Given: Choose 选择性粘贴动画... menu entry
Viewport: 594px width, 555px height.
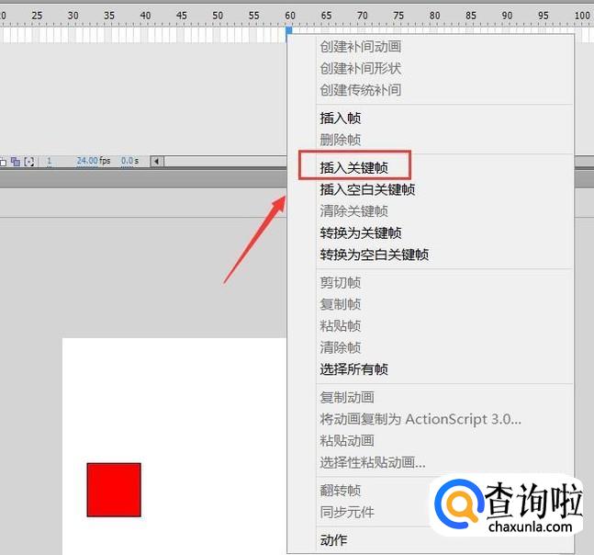Looking at the screenshot, I should 373,462.
